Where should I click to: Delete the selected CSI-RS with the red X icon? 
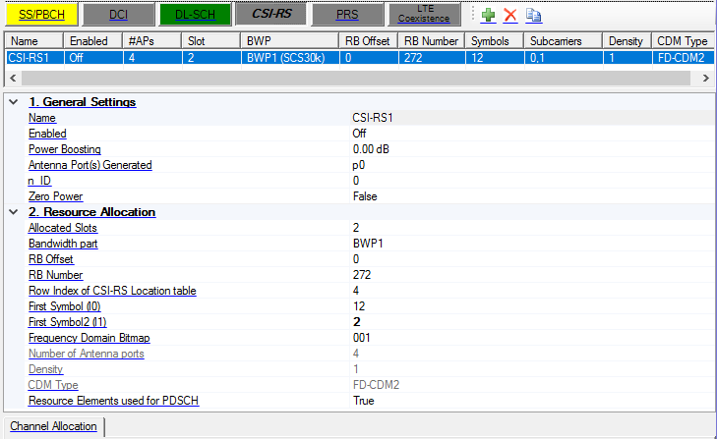[509, 15]
